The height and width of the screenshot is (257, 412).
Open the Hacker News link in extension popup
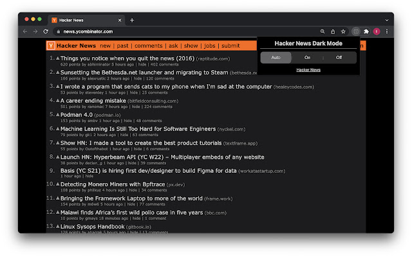[308, 70]
